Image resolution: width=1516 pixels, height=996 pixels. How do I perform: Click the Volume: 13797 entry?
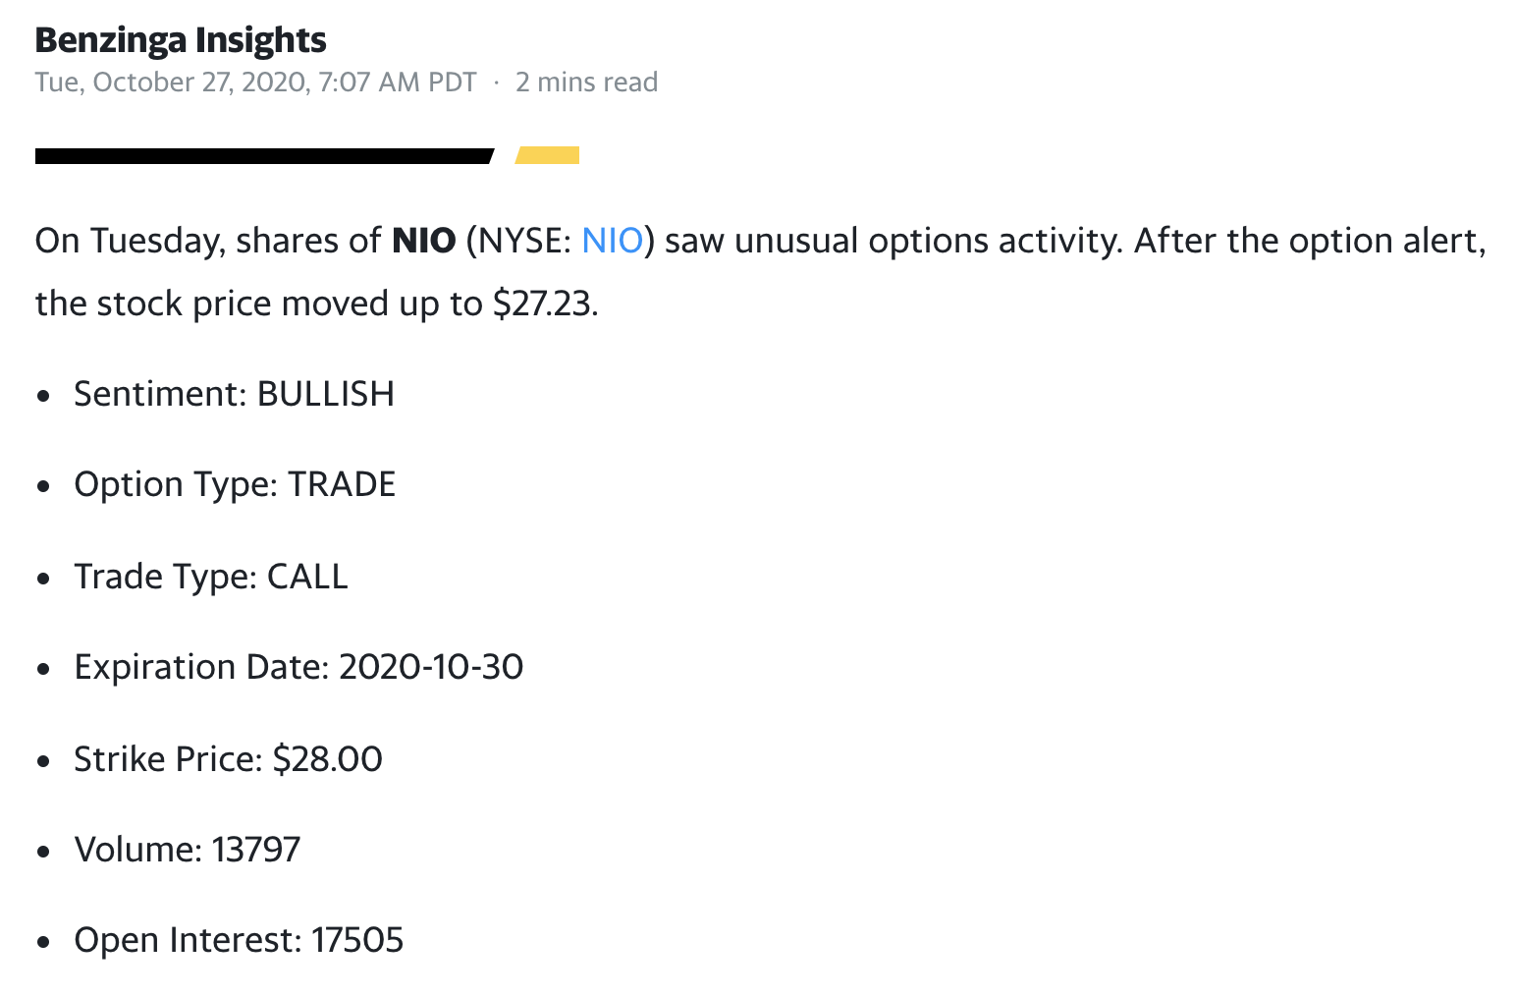click(x=188, y=850)
